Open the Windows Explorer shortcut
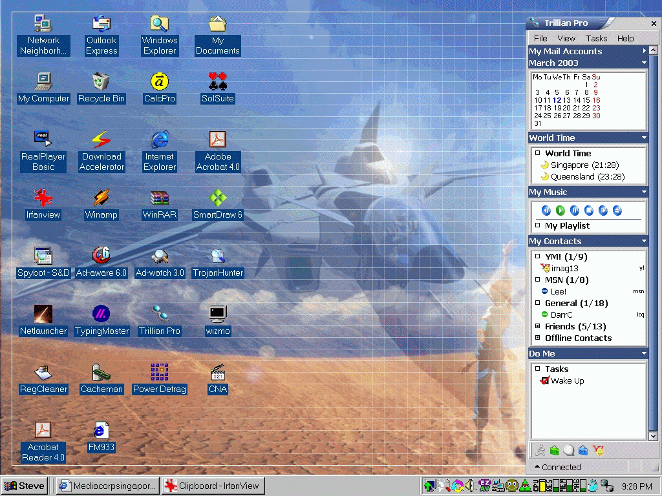This screenshot has height=496, width=662. [160, 35]
